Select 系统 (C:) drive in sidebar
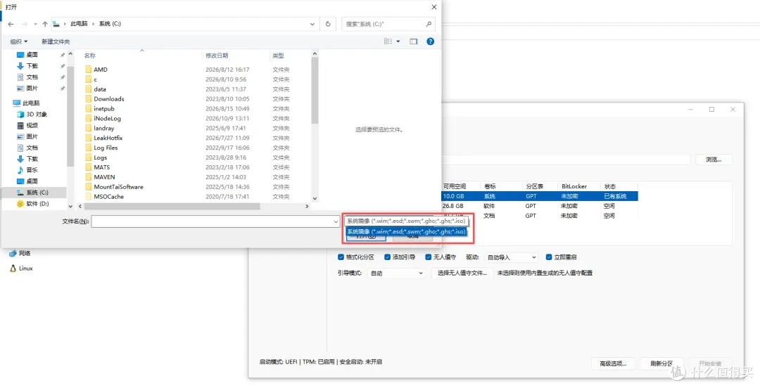 tap(33, 193)
